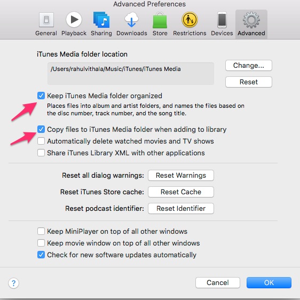Viewport: 300px width, 300px height.
Task: Click the Reset Warnings button
Action: click(181, 175)
